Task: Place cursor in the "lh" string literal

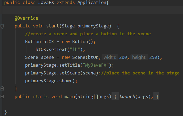Action: pos(75,49)
